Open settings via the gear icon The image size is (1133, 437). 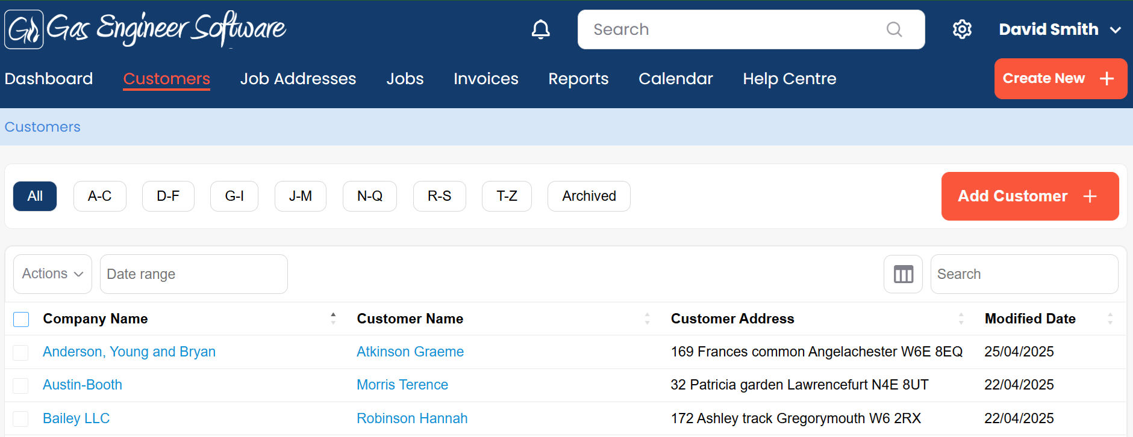[962, 29]
